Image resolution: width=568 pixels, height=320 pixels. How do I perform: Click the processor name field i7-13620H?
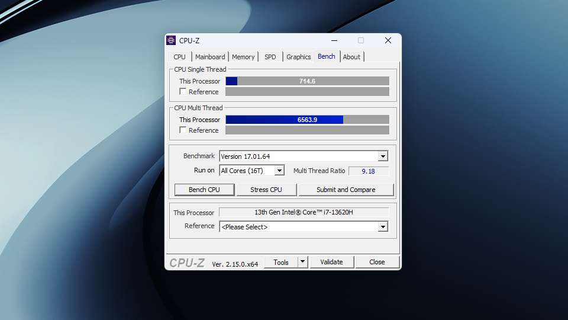point(304,212)
